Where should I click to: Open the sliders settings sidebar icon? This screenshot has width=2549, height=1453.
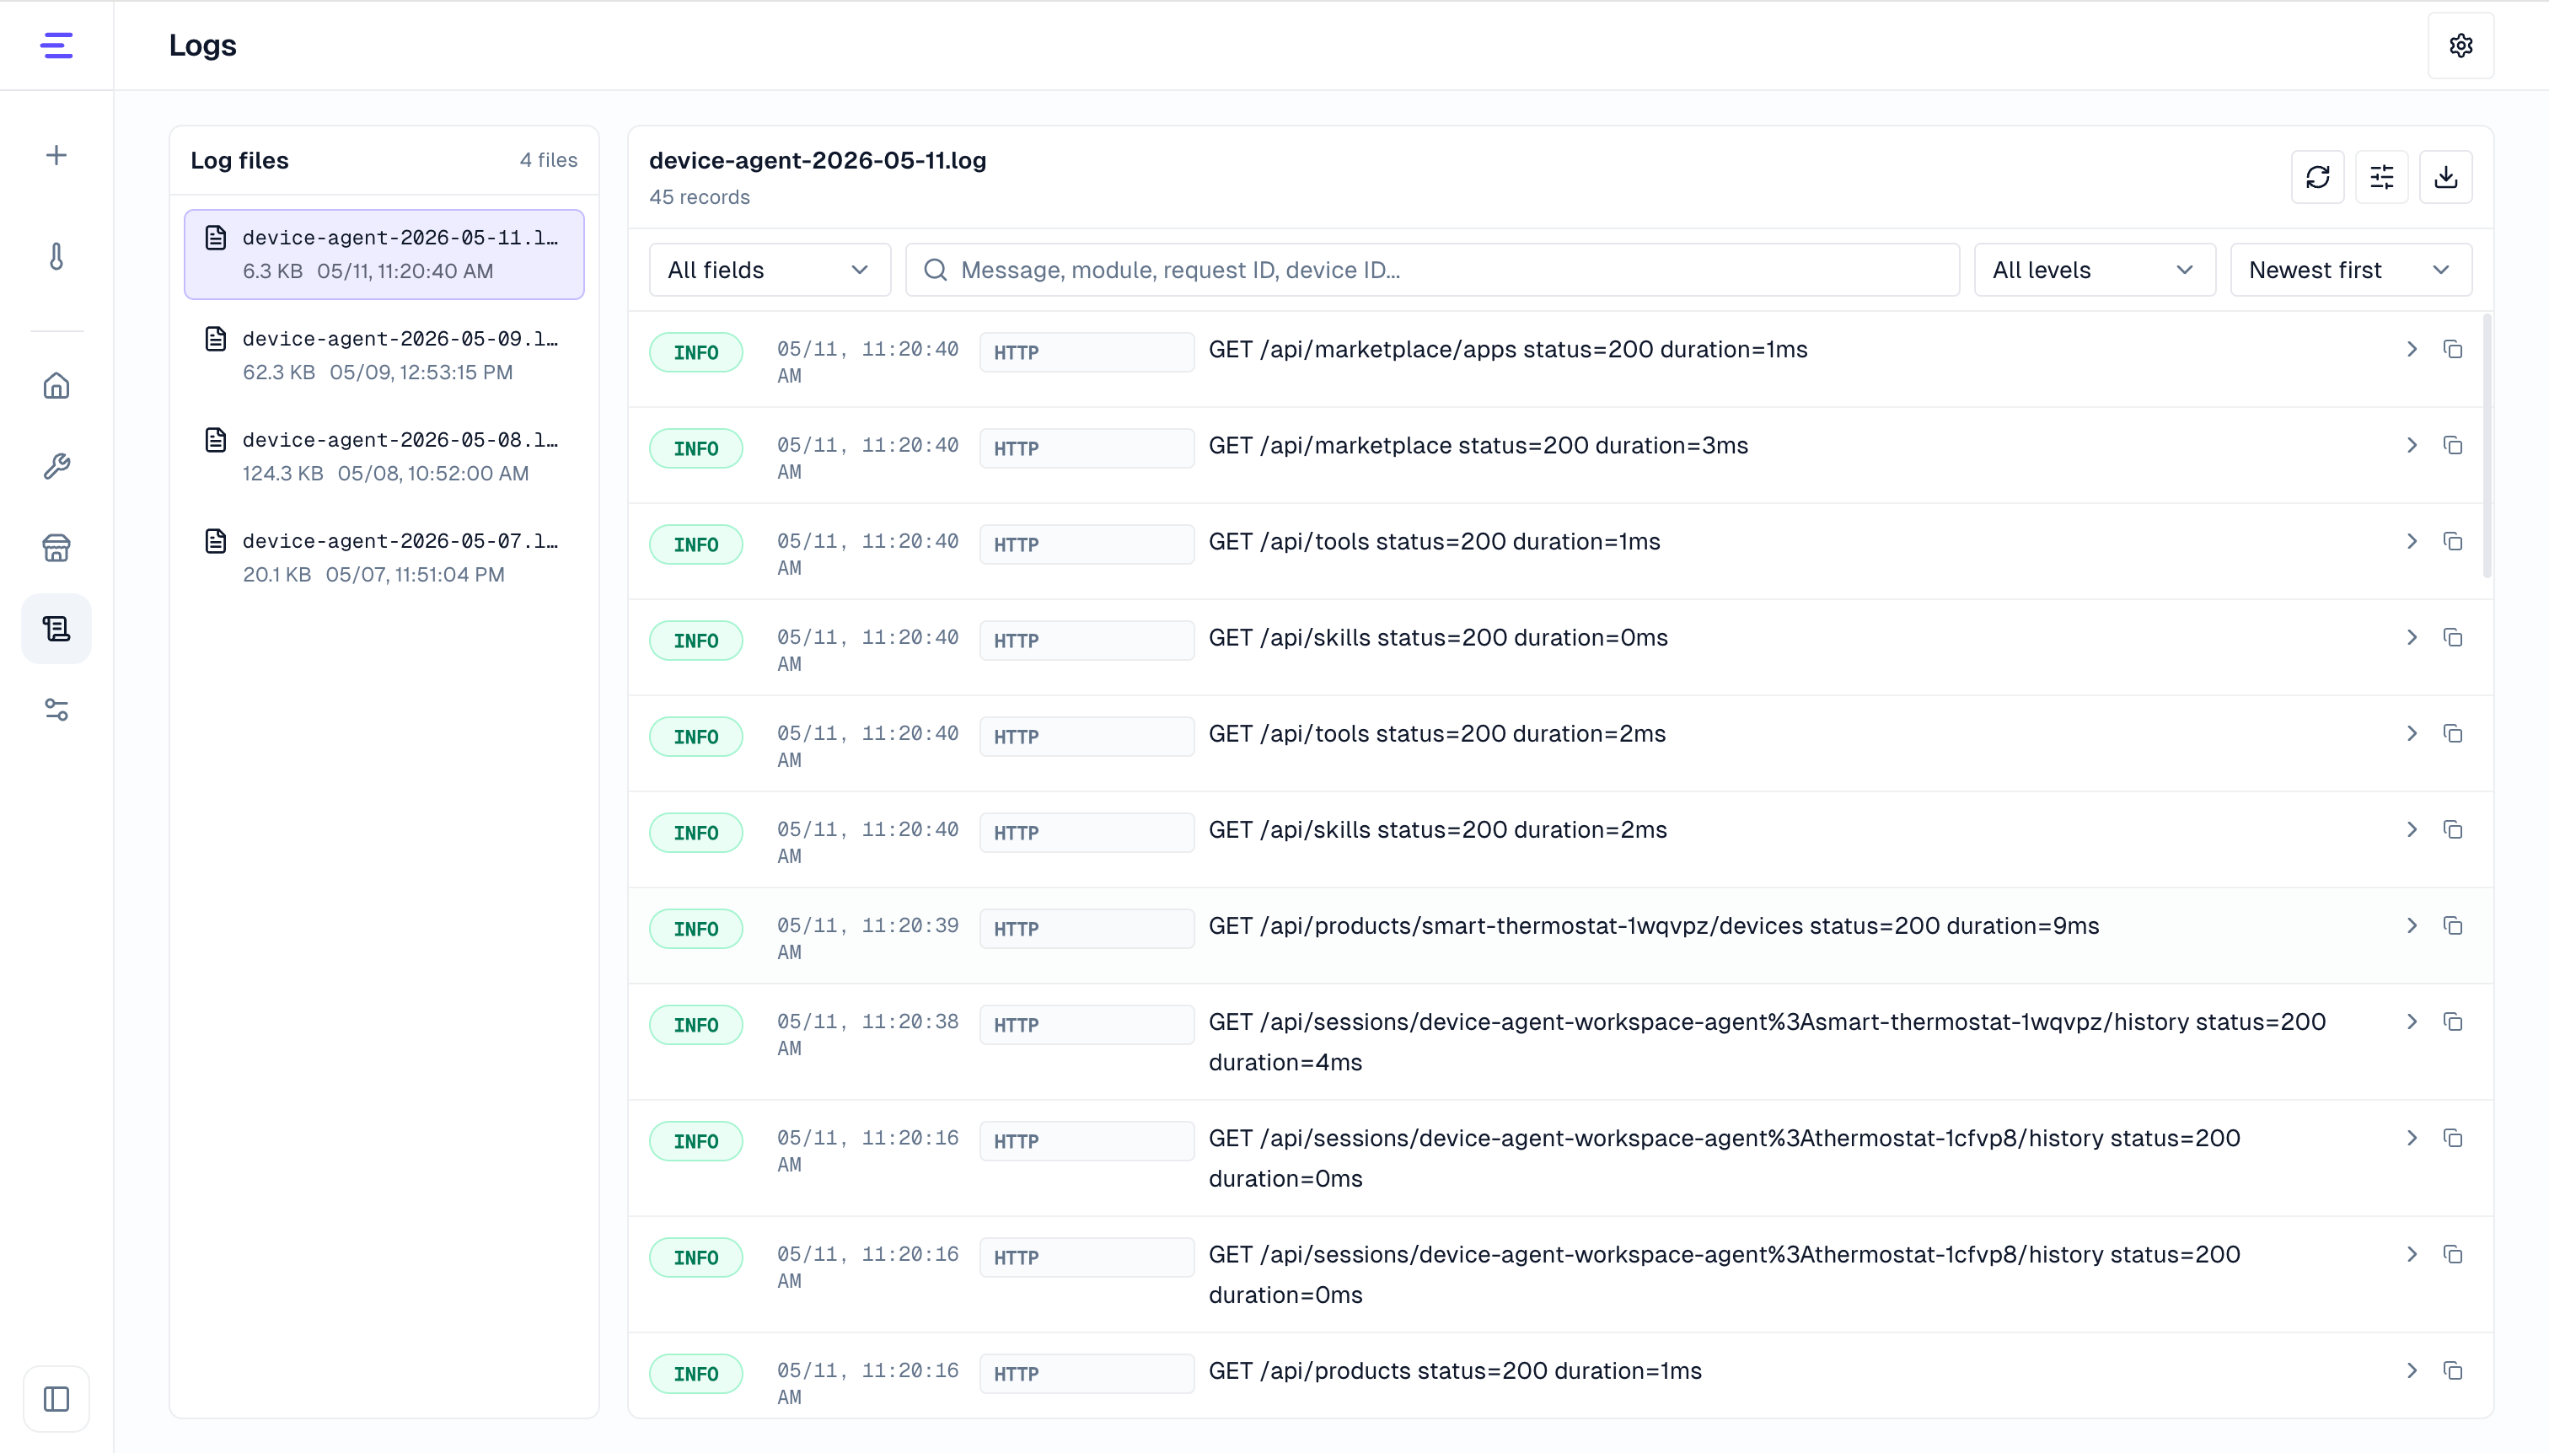pos(56,710)
